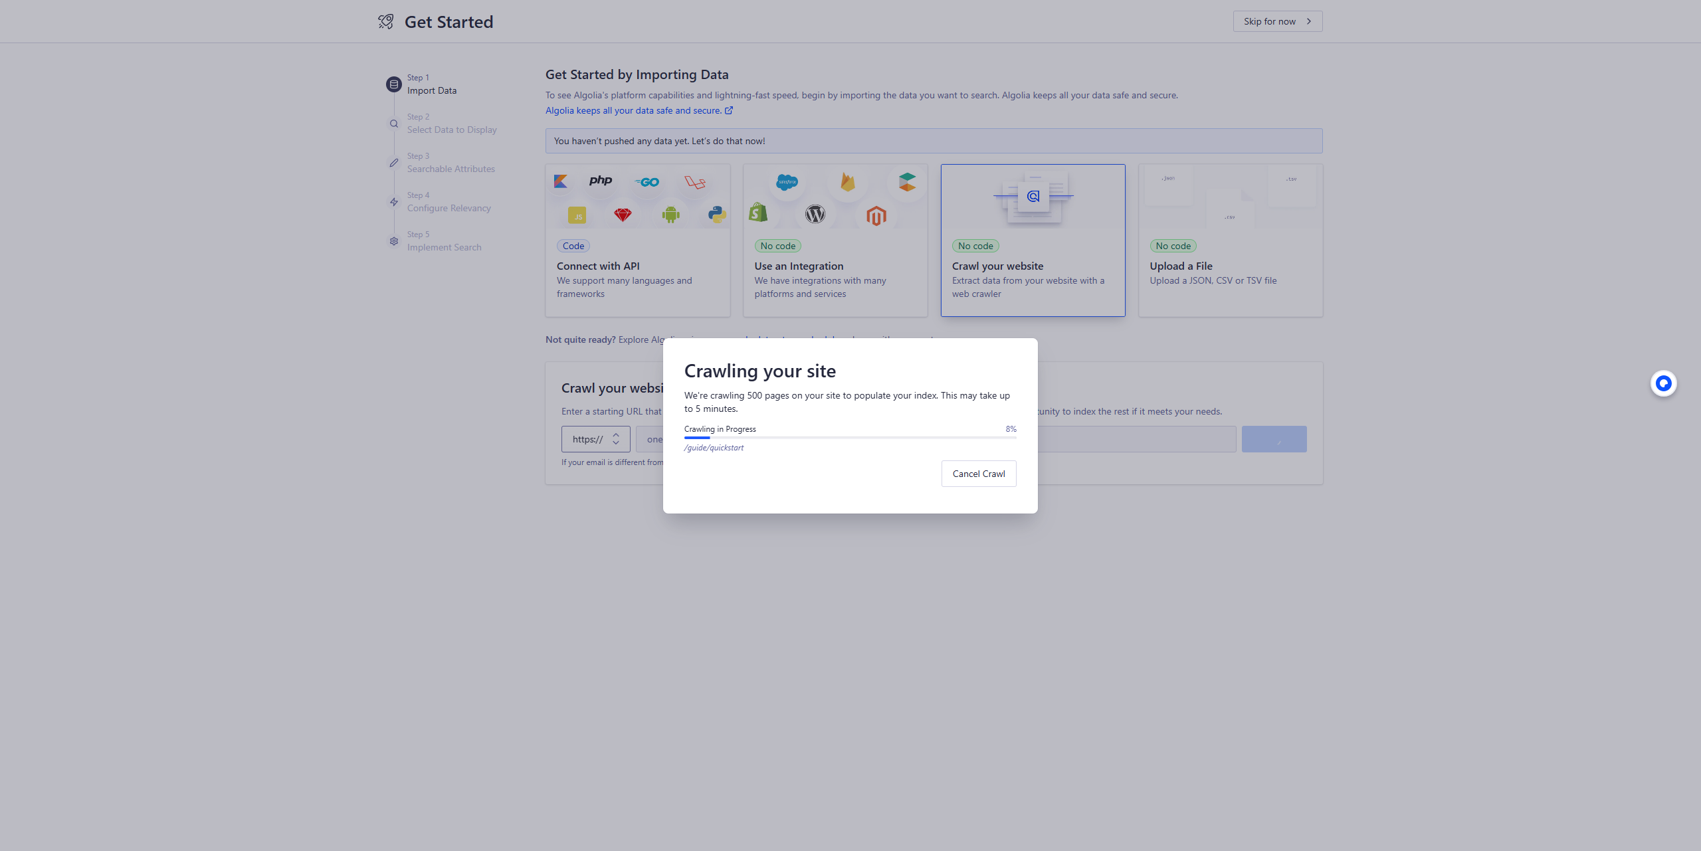Click the Skip for now button

tap(1278, 21)
